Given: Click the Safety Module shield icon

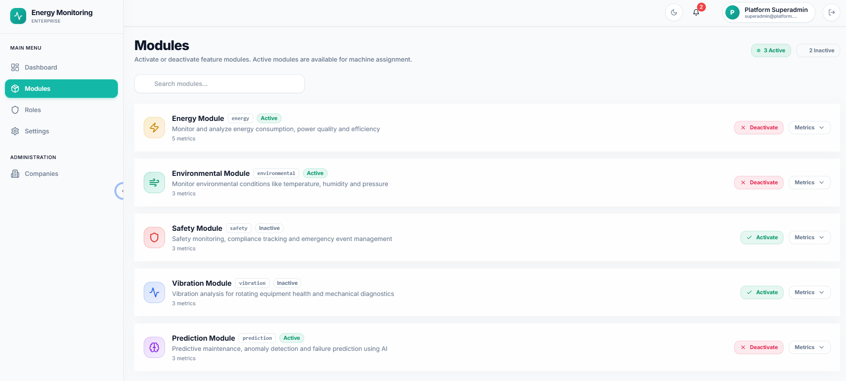Looking at the screenshot, I should (154, 237).
